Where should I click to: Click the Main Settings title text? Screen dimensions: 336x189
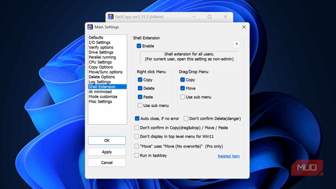click(107, 27)
